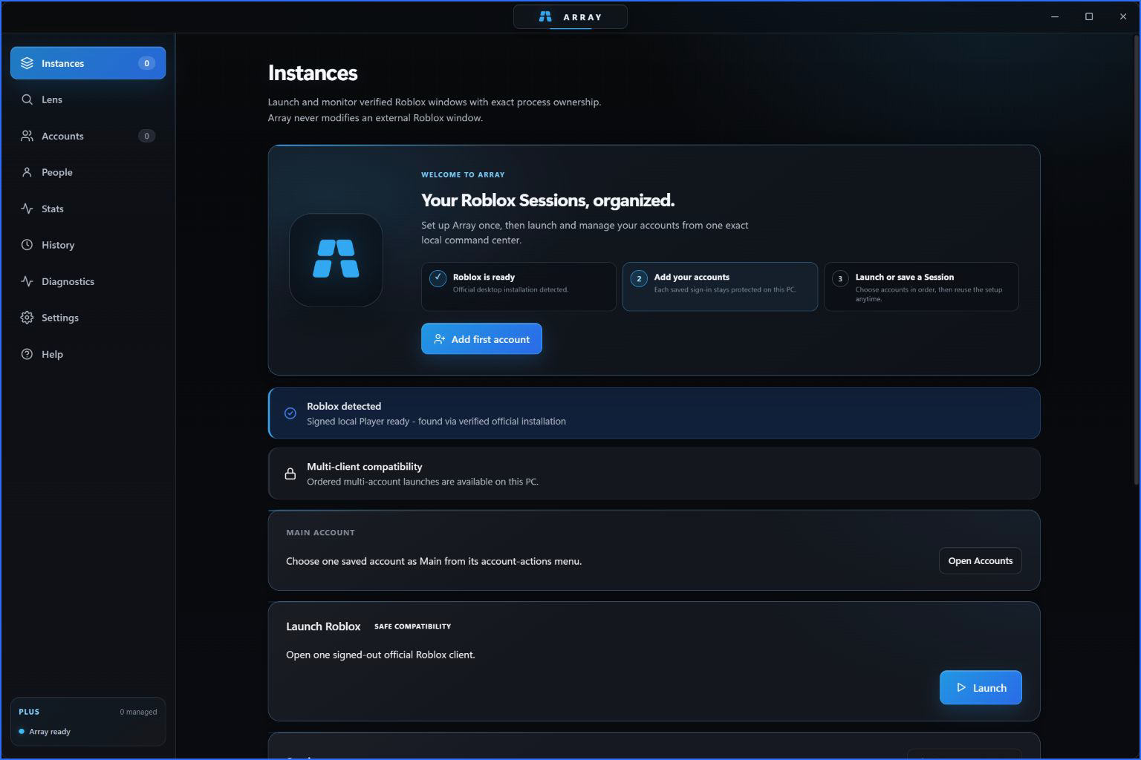Click the Open Accounts button
This screenshot has width=1141, height=760.
click(x=980, y=561)
